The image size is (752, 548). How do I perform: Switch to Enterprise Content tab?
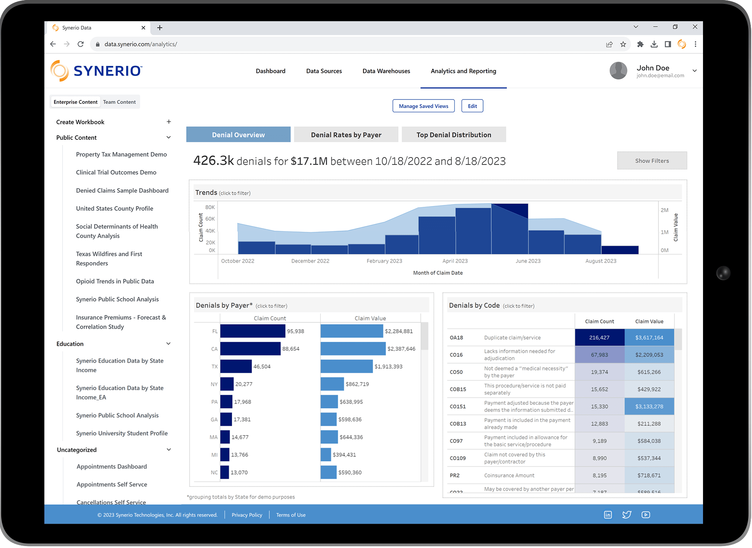tap(76, 102)
